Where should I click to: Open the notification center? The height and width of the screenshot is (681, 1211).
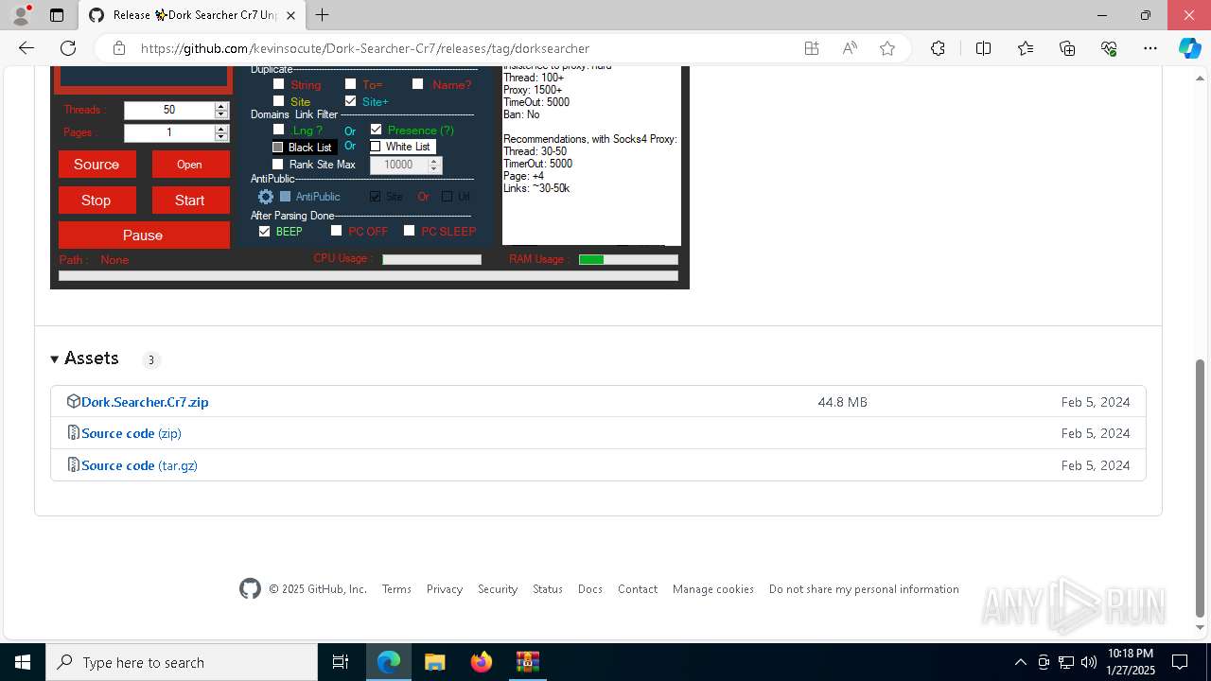point(1180,662)
